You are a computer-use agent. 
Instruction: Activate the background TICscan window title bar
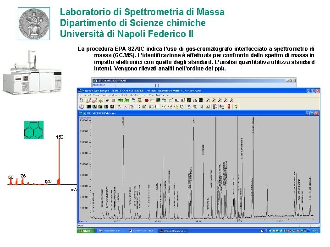click(194, 81)
